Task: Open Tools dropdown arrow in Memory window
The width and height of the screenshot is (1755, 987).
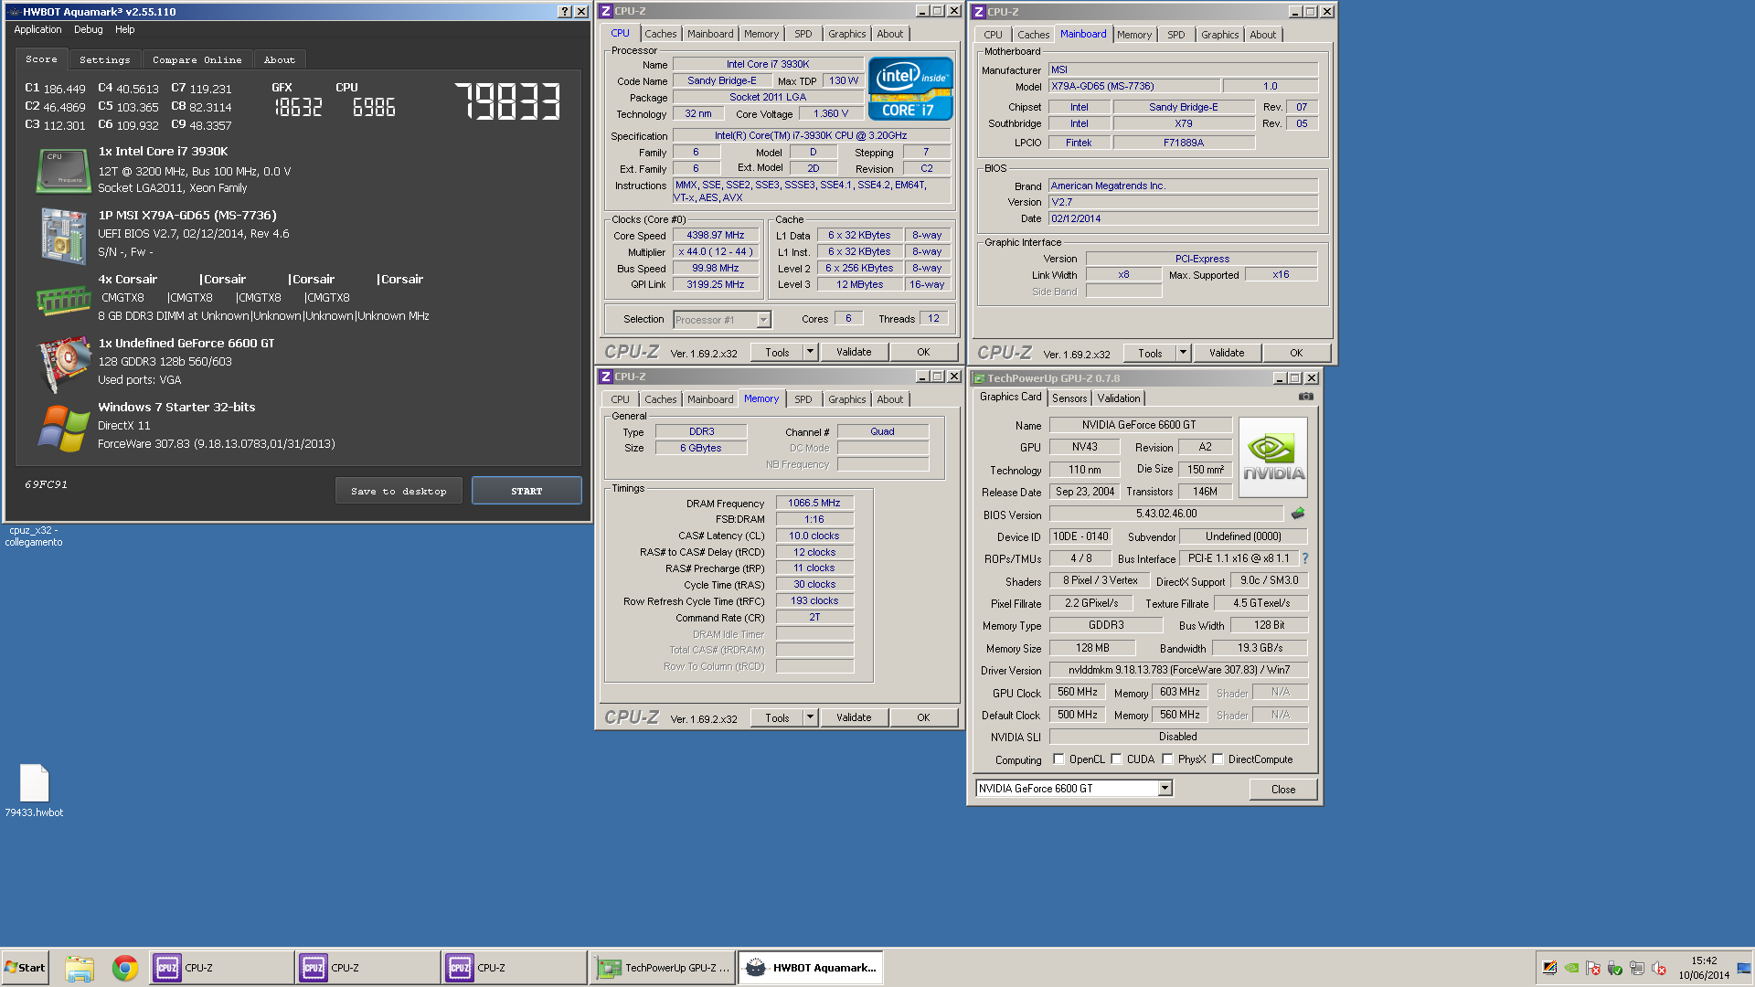Action: (x=810, y=717)
